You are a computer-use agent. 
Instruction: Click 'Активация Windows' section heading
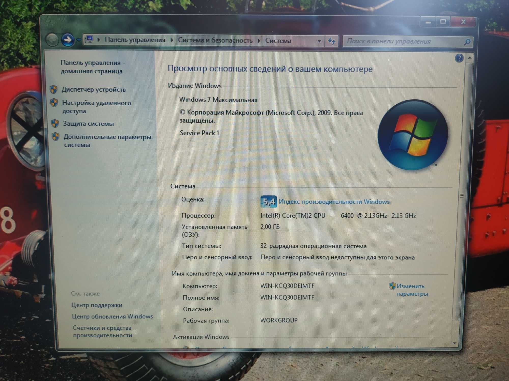pos(201,337)
